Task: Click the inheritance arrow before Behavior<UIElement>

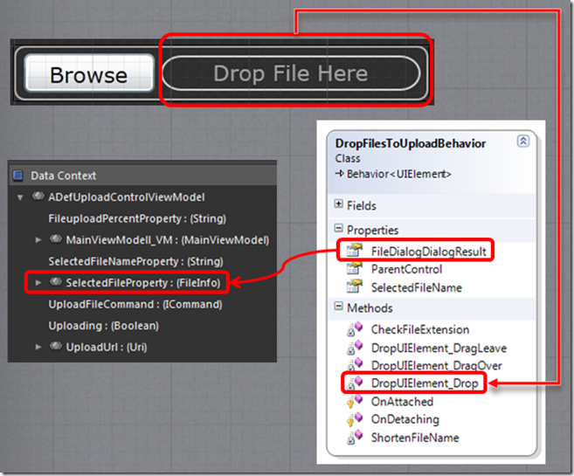Action: tap(340, 174)
